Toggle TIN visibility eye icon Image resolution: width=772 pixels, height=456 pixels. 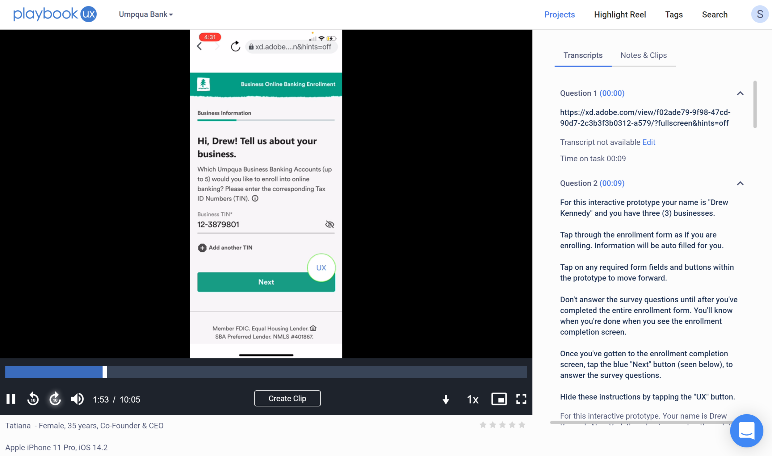tap(329, 224)
